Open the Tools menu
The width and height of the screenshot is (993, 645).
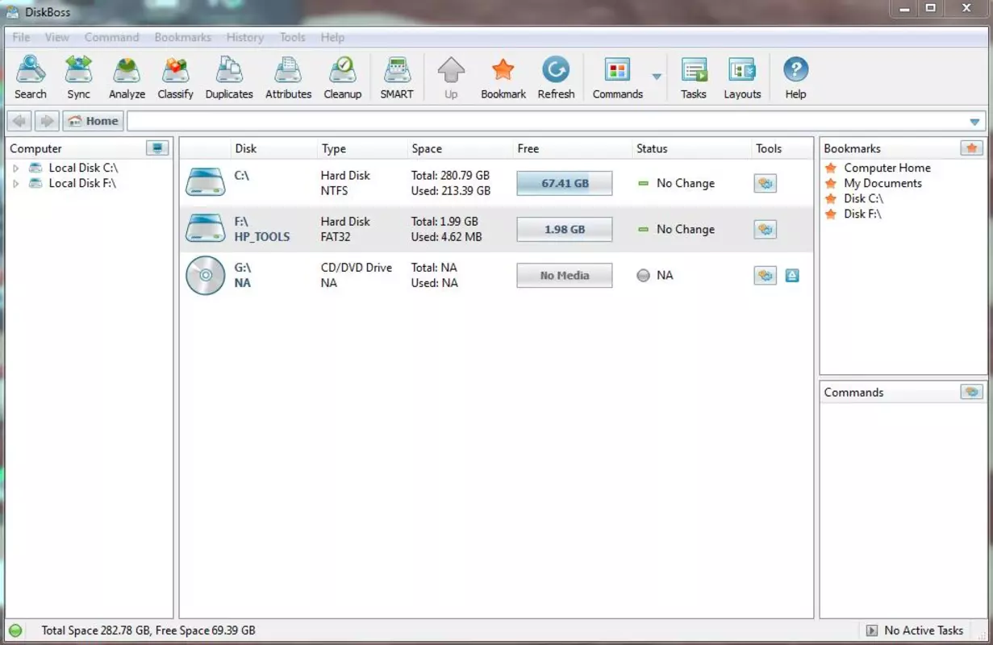tap(293, 37)
